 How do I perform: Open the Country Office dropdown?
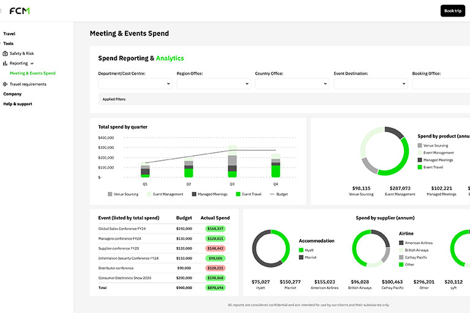[x=293, y=84]
